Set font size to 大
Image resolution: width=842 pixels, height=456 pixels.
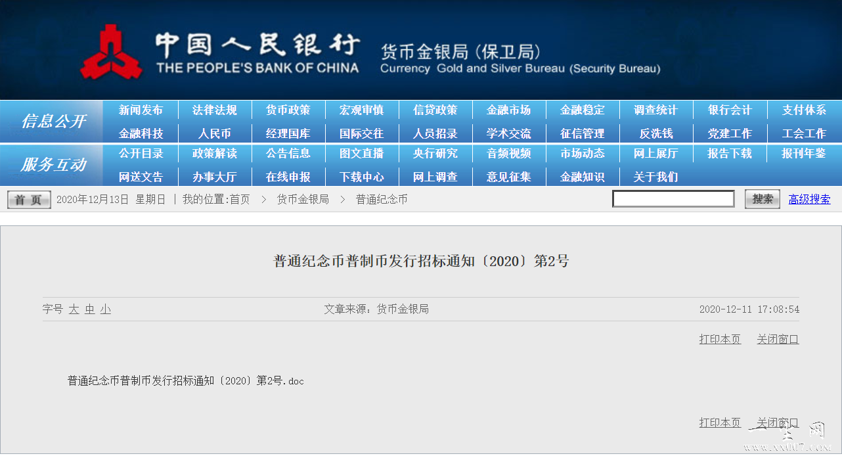click(x=74, y=309)
